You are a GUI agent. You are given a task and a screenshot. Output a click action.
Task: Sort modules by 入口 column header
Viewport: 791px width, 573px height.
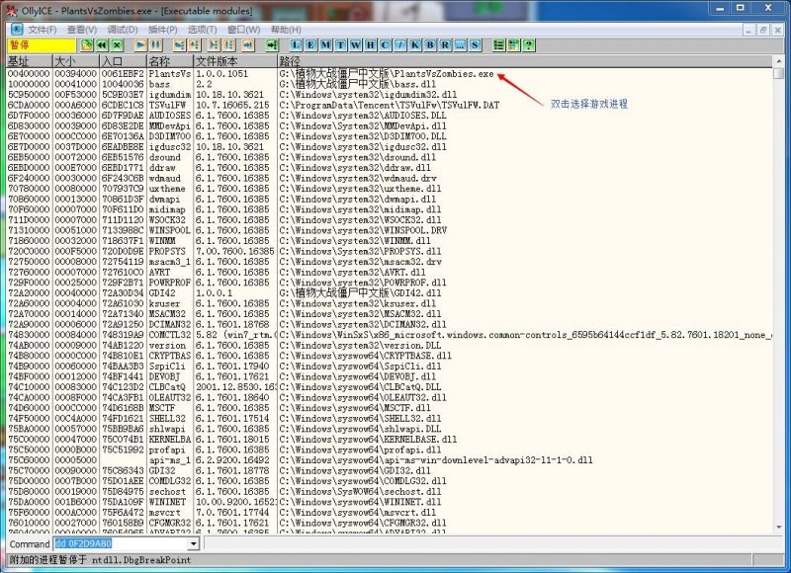123,61
